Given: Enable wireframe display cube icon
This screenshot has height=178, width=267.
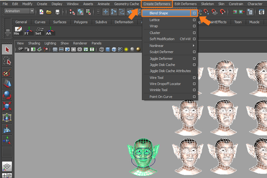Looking at the screenshot, I should 101,49.
